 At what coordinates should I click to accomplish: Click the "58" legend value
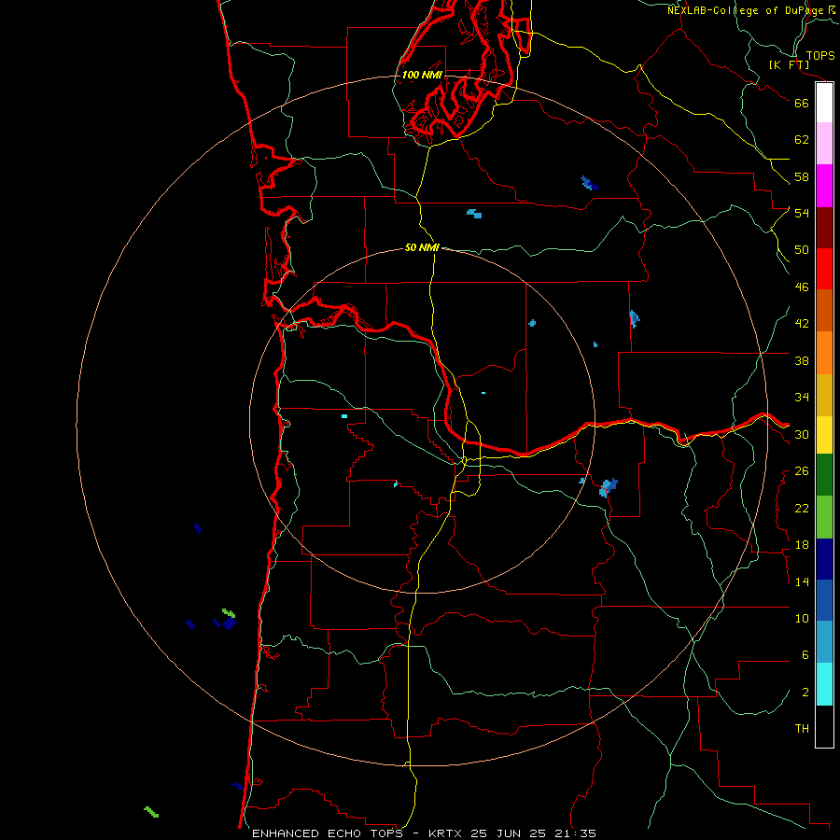tap(802, 176)
